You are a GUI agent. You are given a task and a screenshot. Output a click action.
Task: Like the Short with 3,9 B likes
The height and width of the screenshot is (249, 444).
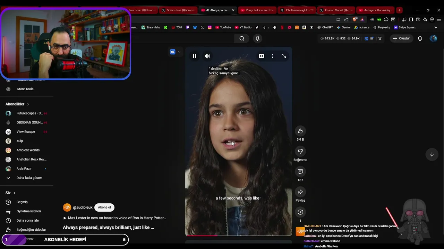pyautogui.click(x=300, y=131)
